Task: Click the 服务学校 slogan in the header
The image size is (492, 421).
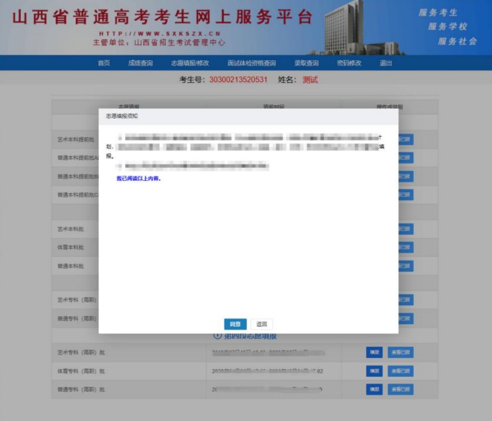Action: (x=447, y=27)
